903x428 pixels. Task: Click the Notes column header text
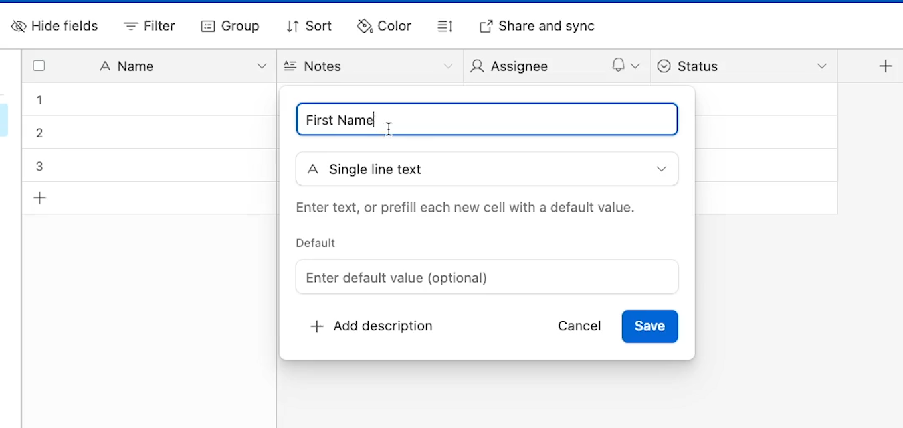(x=322, y=66)
